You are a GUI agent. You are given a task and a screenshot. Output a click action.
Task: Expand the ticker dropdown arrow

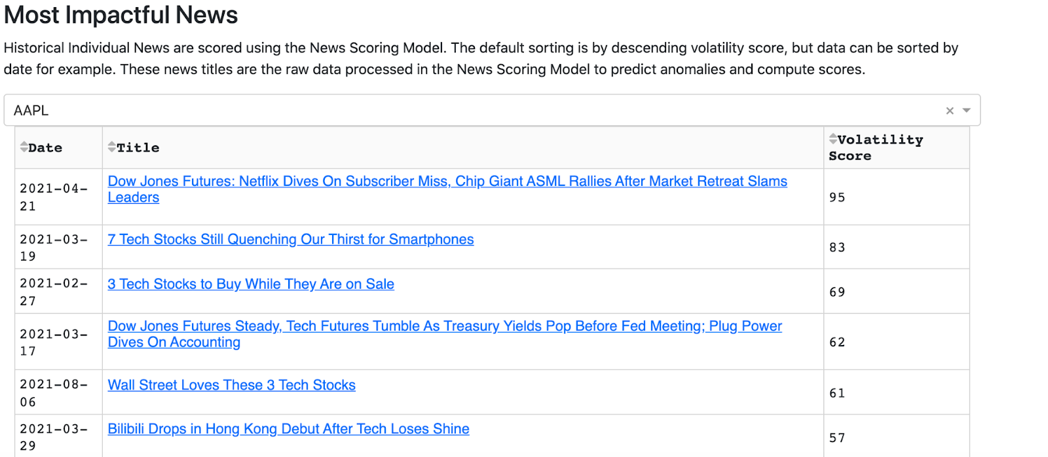[x=966, y=111]
